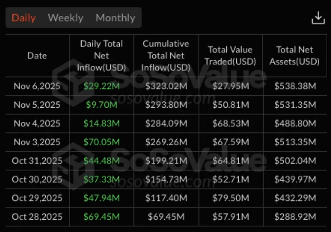
Task: Select the Oct 31, 2025 date cell
Action: (37, 161)
